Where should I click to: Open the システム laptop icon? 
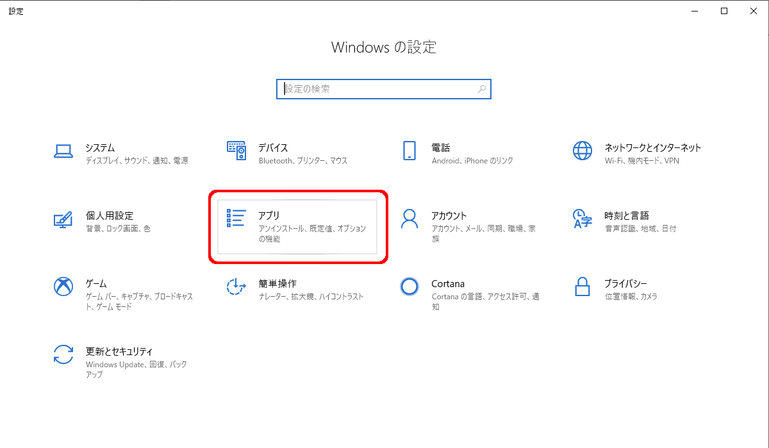point(63,151)
